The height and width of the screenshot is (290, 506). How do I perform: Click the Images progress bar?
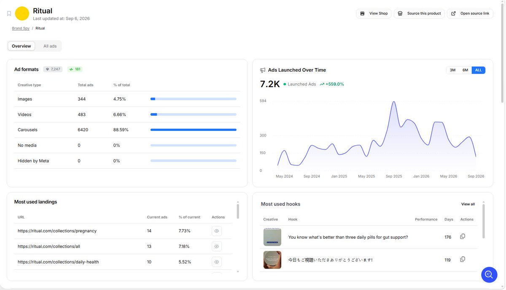pos(194,99)
